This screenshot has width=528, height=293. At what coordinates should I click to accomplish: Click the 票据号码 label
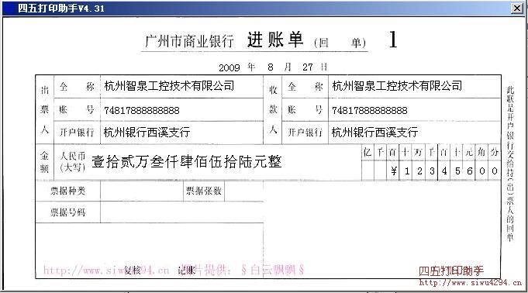point(68,212)
